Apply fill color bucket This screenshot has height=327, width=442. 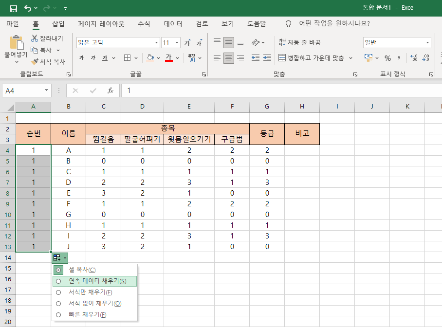coord(150,58)
